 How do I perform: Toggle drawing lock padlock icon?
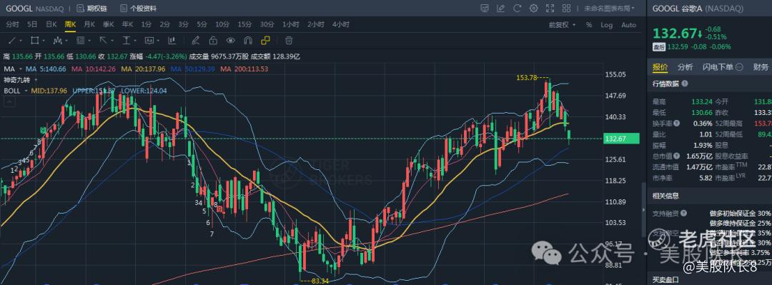(213, 41)
